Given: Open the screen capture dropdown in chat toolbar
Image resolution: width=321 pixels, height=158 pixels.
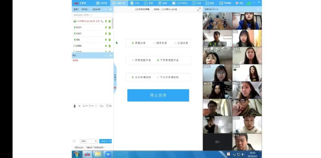Looking at the screenshot, I should (85, 106).
